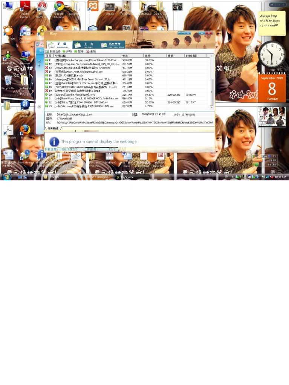The height and width of the screenshot is (385, 289).
Task: Select the KNN Ever Green Concert row
Action: (87, 79)
